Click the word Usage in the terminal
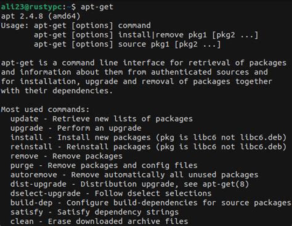Image resolution: width=292 pixels, height=226 pixels. point(14,26)
